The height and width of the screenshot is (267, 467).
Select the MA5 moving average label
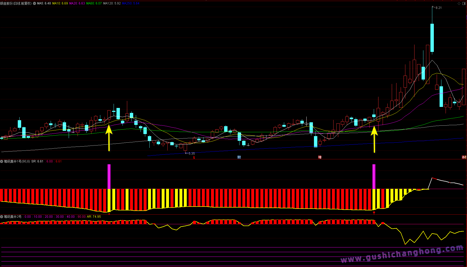pyautogui.click(x=44, y=4)
